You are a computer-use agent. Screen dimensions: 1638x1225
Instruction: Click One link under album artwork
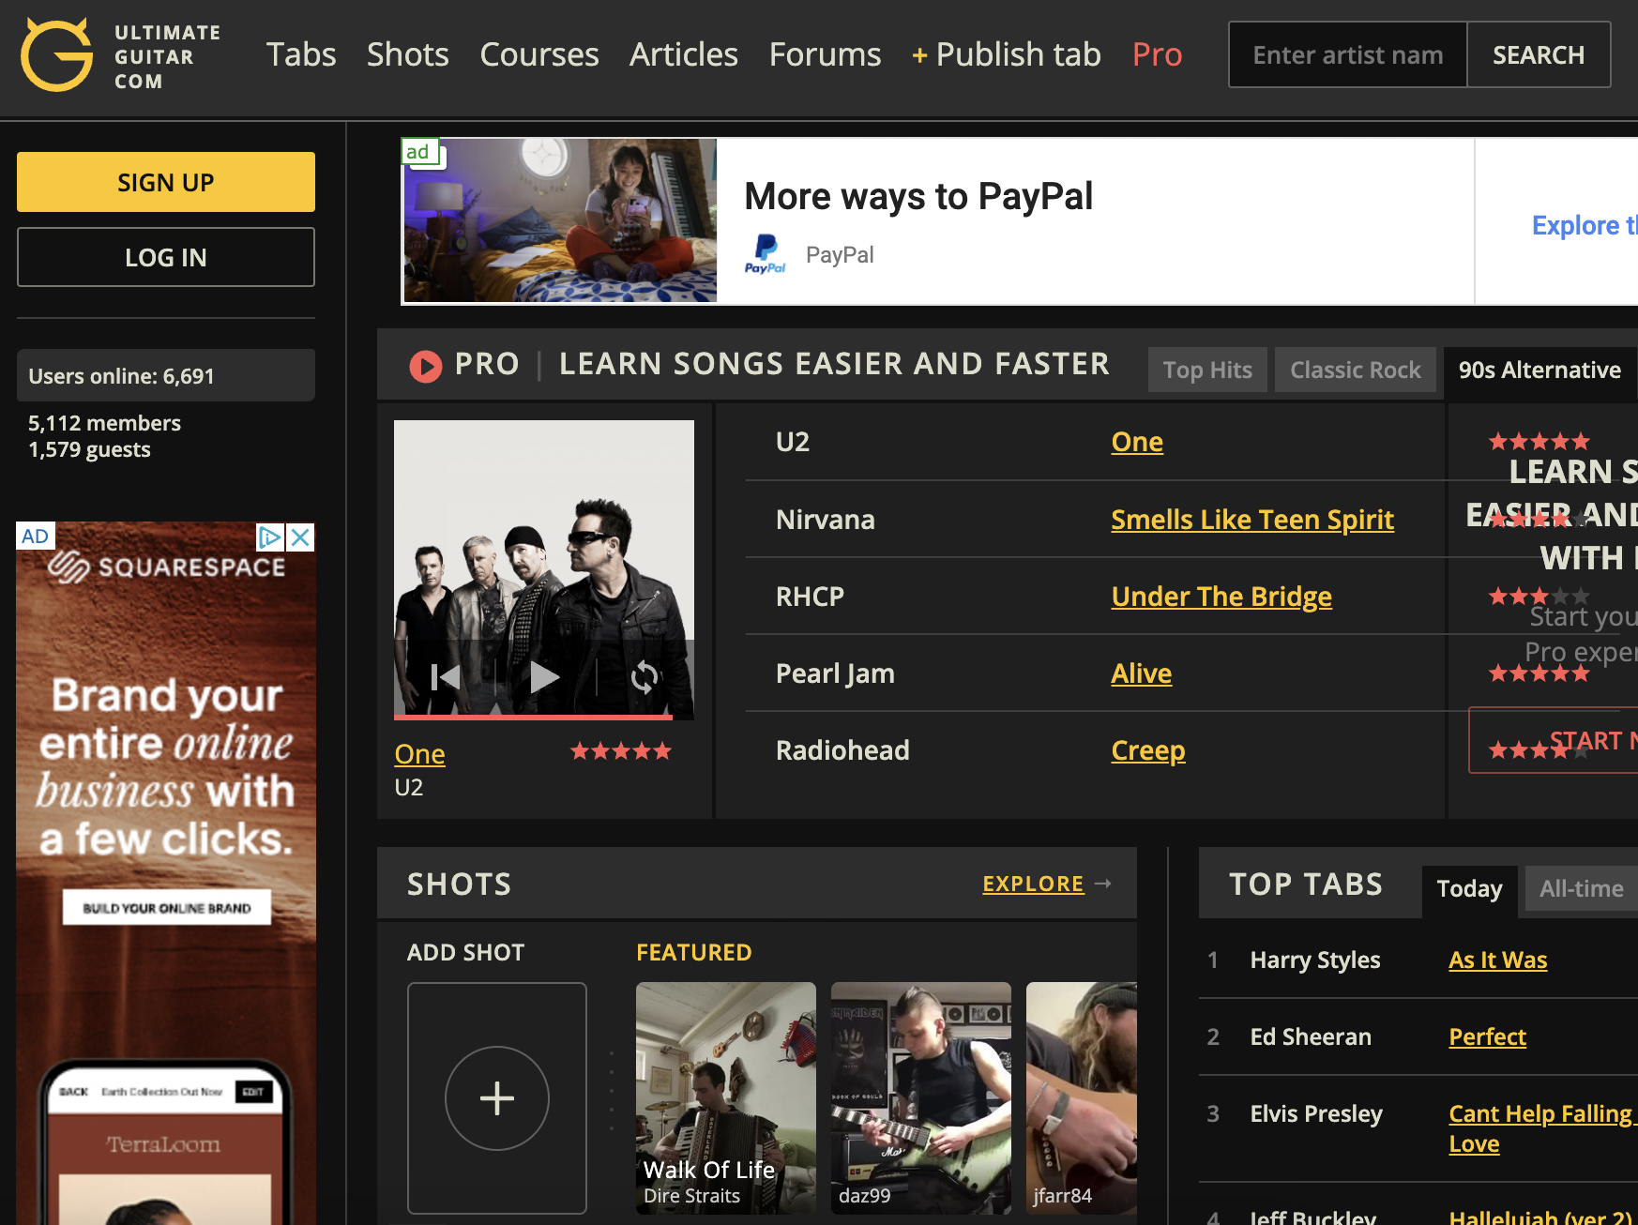coord(419,754)
